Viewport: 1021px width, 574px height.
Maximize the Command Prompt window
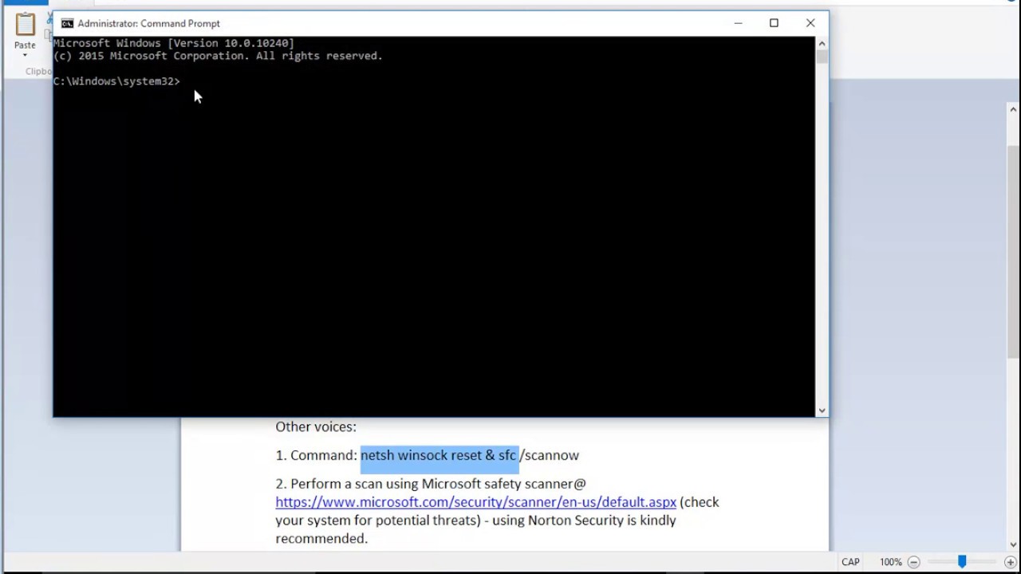click(x=774, y=23)
